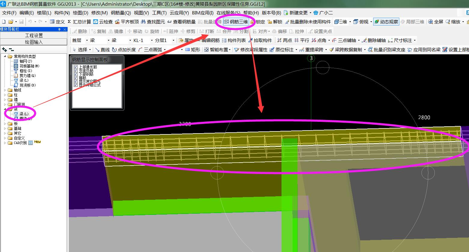This screenshot has width=469, height=252.
Task: Click 解锁 unlock tool
Action: tap(275, 22)
